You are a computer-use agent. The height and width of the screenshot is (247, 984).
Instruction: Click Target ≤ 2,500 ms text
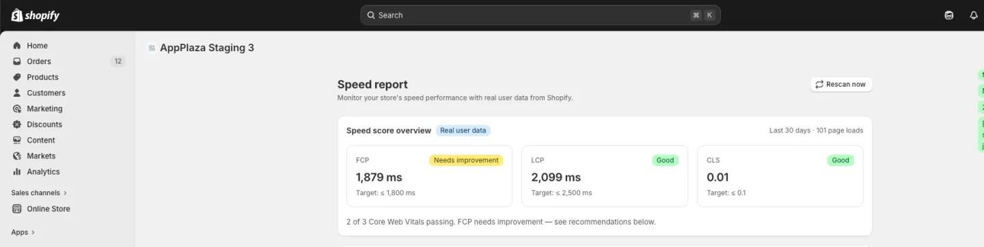point(562,193)
